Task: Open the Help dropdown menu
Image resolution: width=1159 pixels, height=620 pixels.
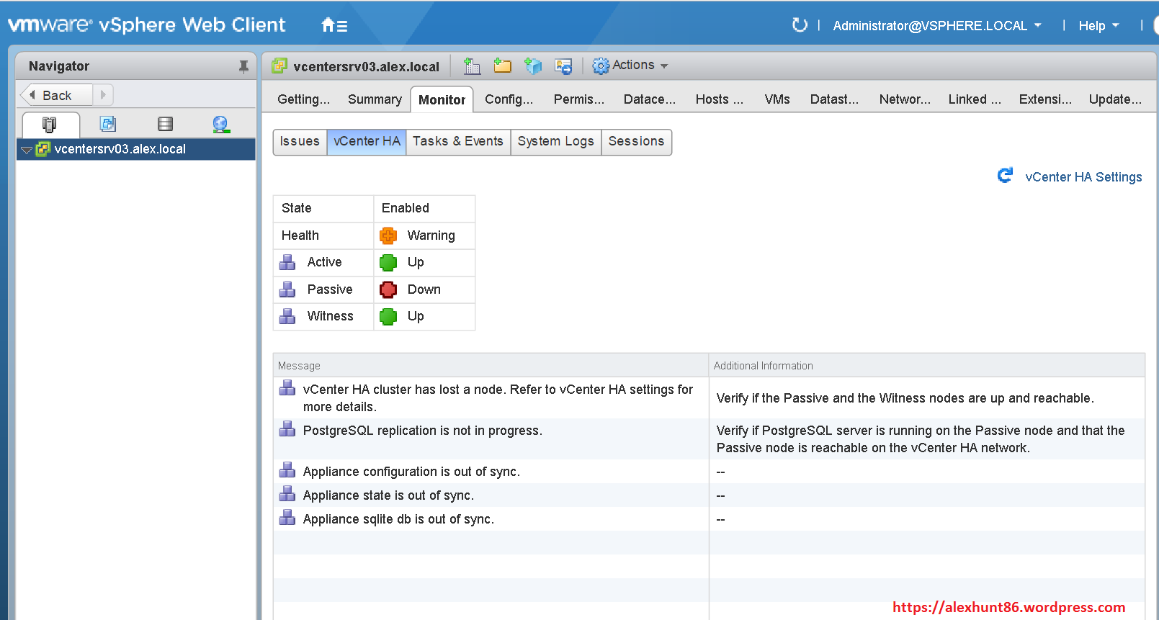Action: pos(1098,26)
